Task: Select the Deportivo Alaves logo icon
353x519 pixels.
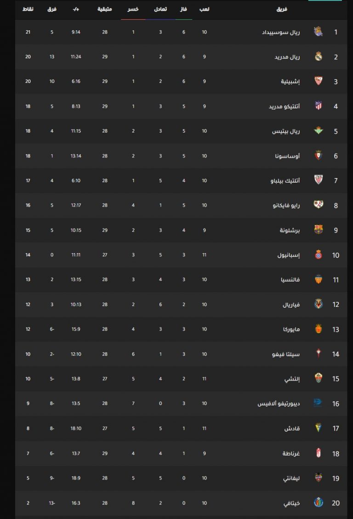Action: click(318, 403)
